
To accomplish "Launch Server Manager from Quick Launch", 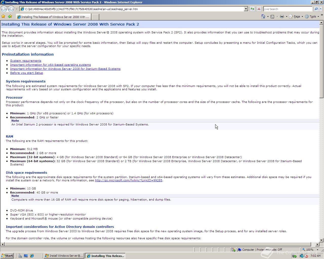I will [x=20, y=256].
